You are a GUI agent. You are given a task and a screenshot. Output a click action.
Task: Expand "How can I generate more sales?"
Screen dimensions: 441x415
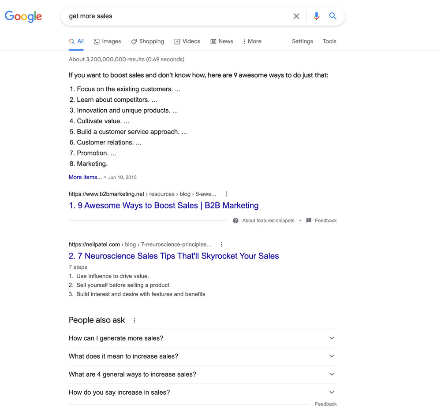202,338
